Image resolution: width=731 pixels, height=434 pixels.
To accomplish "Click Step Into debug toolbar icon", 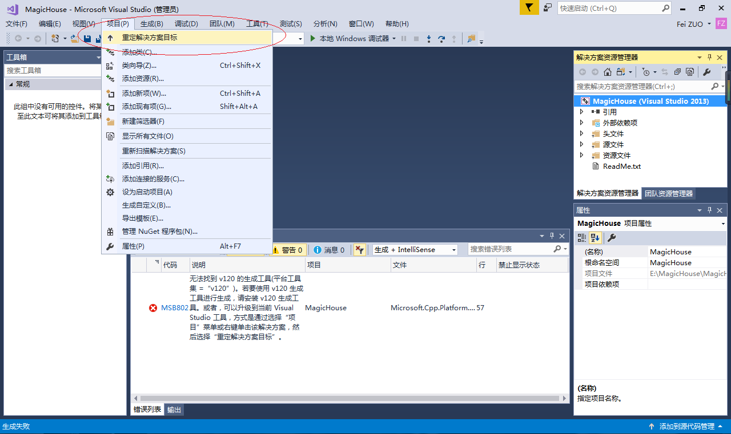I will 429,39.
